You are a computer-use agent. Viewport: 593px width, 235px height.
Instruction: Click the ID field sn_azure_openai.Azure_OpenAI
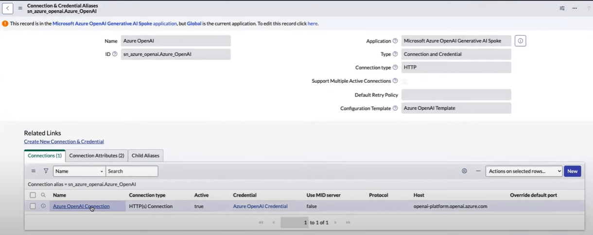pos(175,54)
